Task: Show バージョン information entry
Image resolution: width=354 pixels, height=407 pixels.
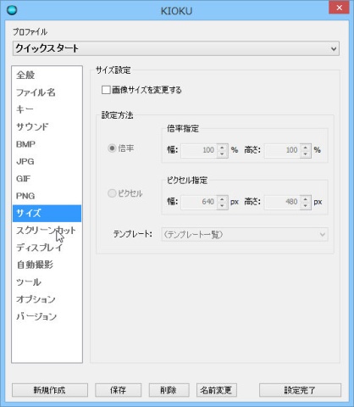Action: click(x=47, y=317)
